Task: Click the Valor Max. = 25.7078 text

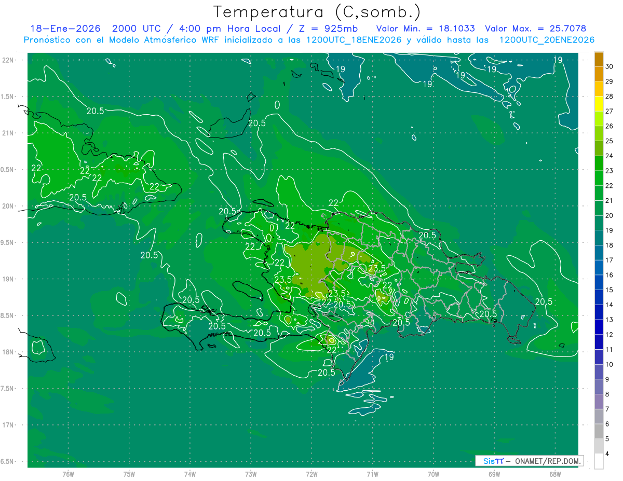Action: tap(535, 29)
